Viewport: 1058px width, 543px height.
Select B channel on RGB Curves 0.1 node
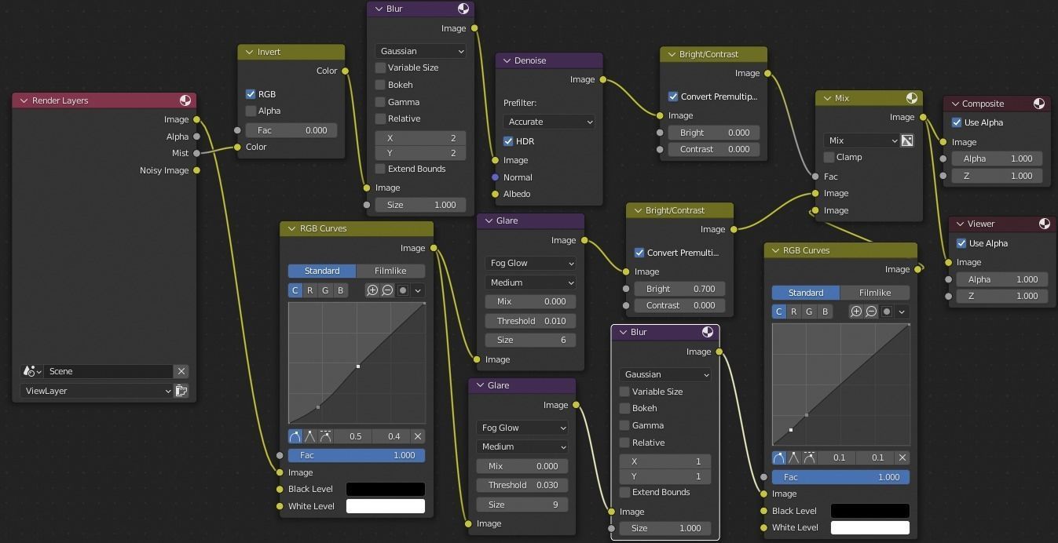click(825, 312)
